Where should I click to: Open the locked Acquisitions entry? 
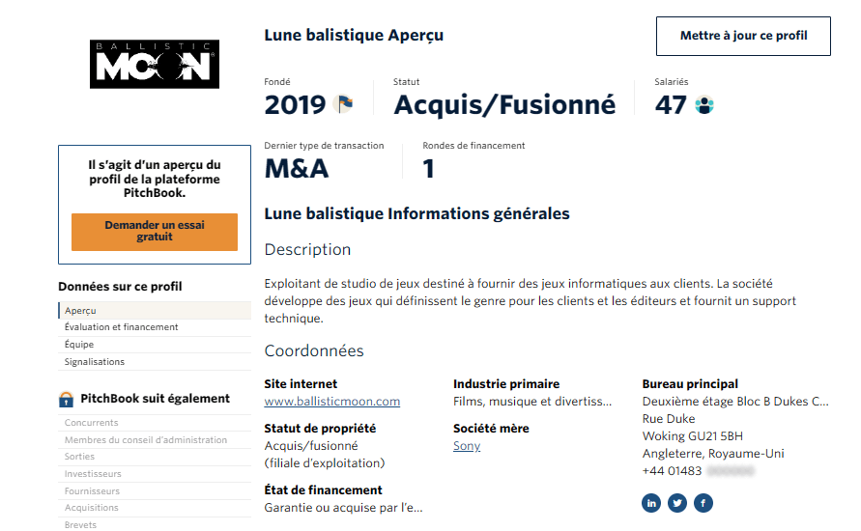pos(92,508)
